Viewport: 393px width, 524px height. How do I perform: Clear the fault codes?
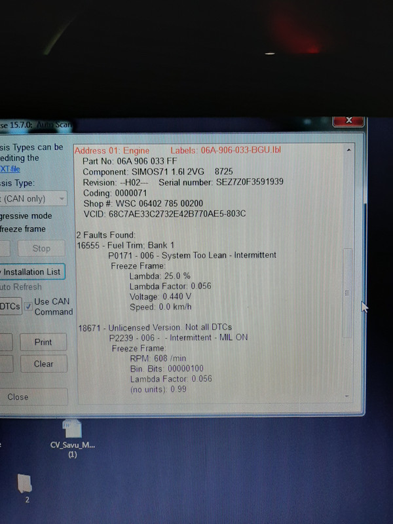tap(43, 364)
